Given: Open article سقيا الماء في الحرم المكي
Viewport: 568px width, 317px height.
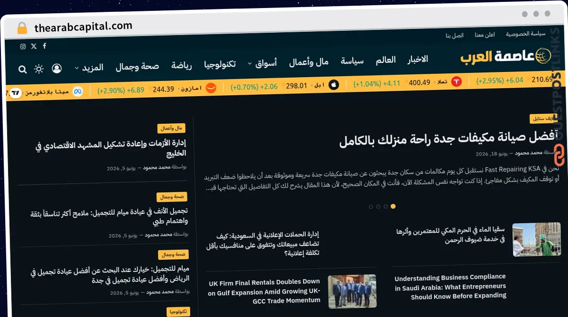Looking at the screenshot, I should 451,235.
